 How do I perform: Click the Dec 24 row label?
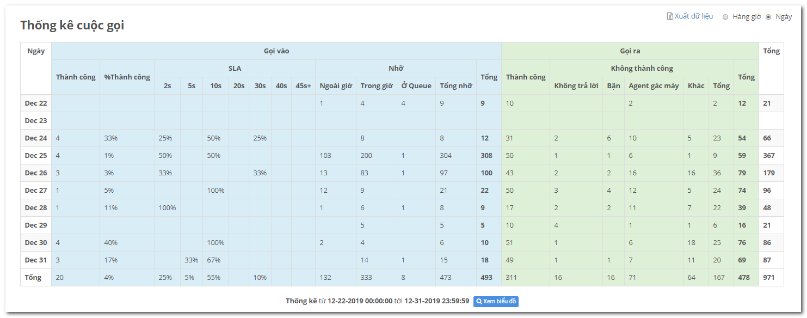tap(36, 138)
